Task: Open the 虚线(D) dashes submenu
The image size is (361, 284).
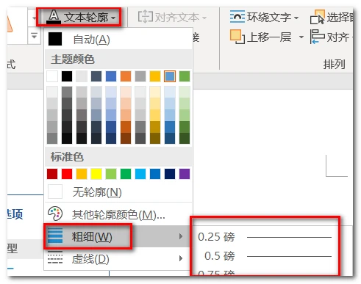Action: 118,258
